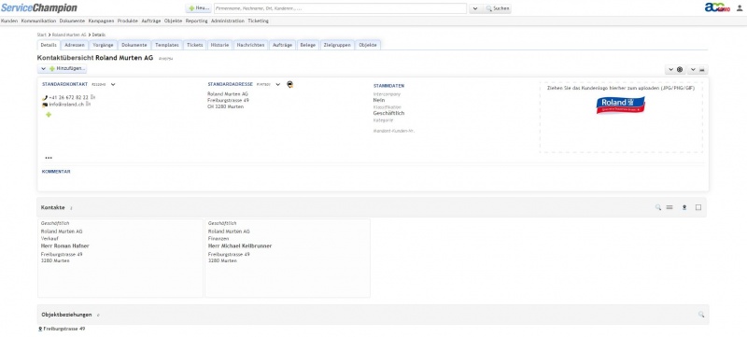Click the ServiceChampion logo
The height and width of the screenshot is (337, 747).
[x=39, y=7]
